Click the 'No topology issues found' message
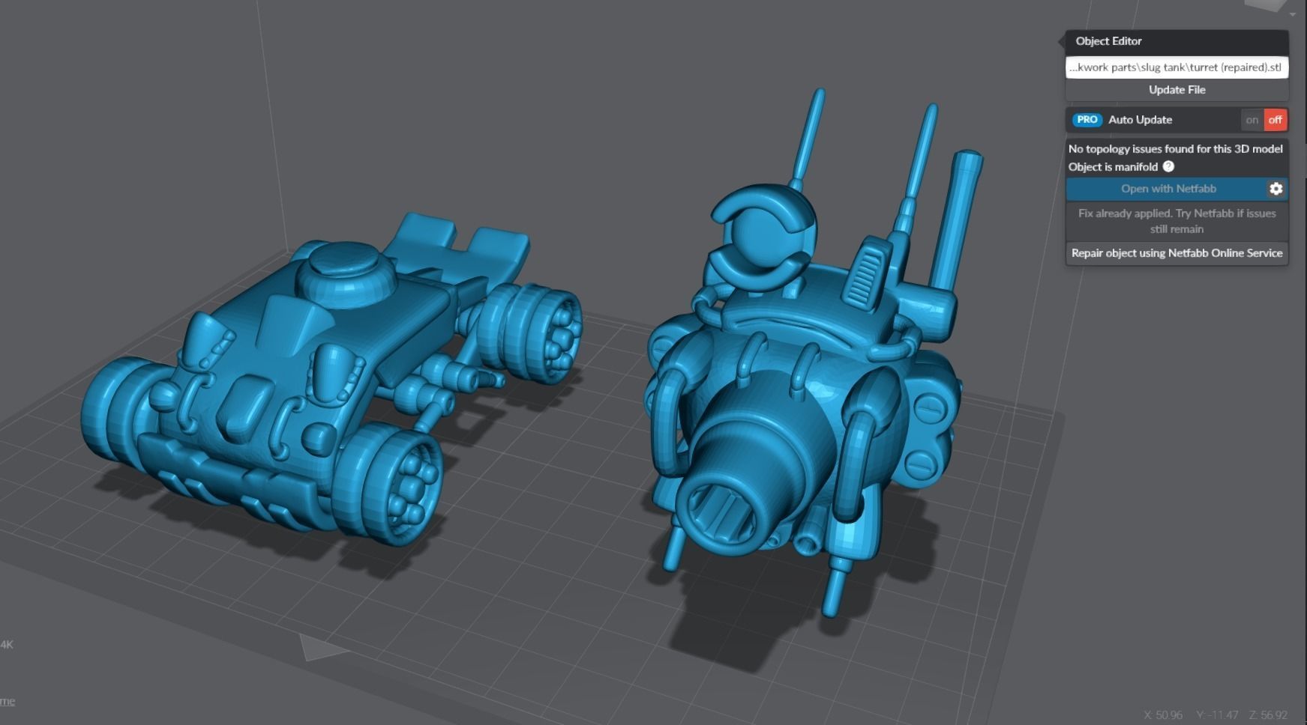Image resolution: width=1307 pixels, height=725 pixels. click(1175, 149)
